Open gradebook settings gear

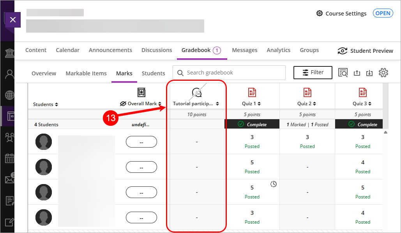(383, 73)
